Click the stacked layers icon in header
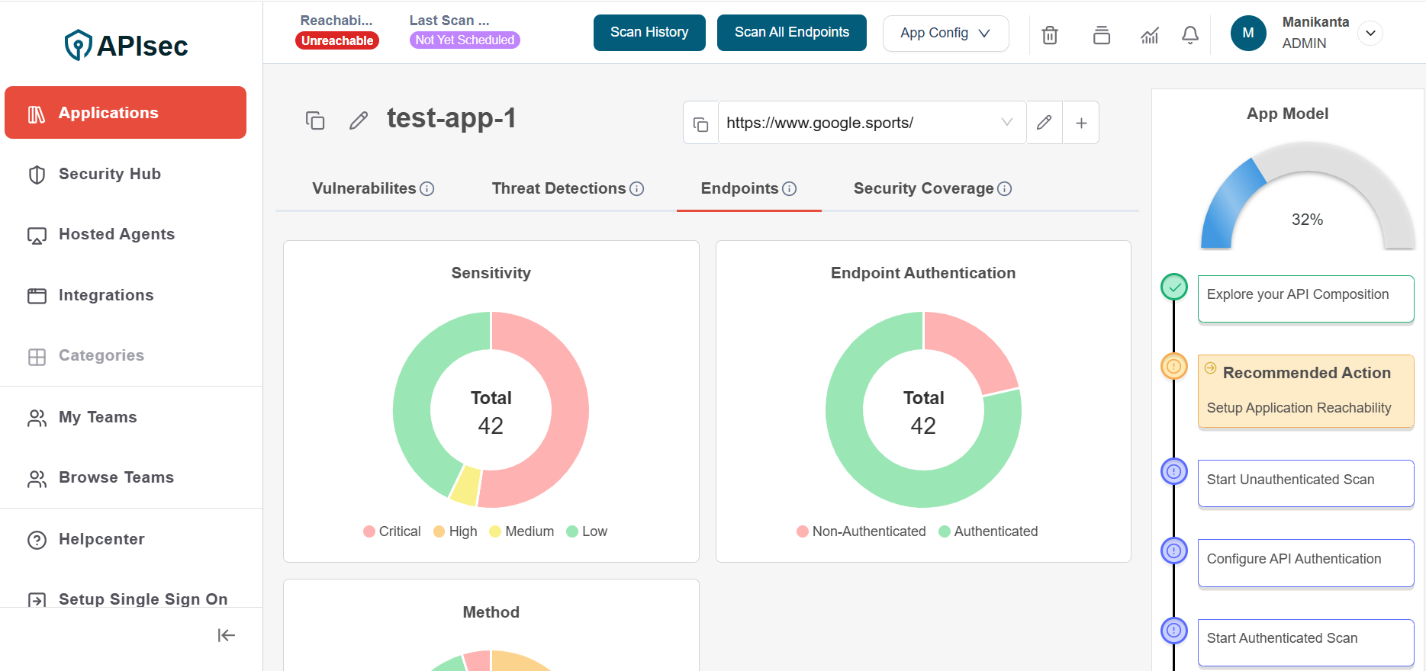Viewport: 1426px width, 671px height. coord(1101,34)
